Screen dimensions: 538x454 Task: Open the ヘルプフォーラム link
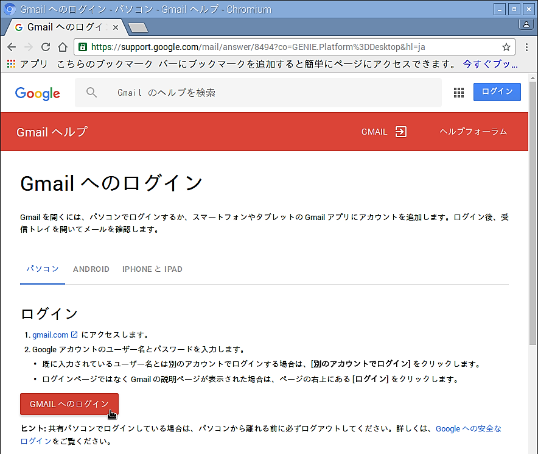473,132
